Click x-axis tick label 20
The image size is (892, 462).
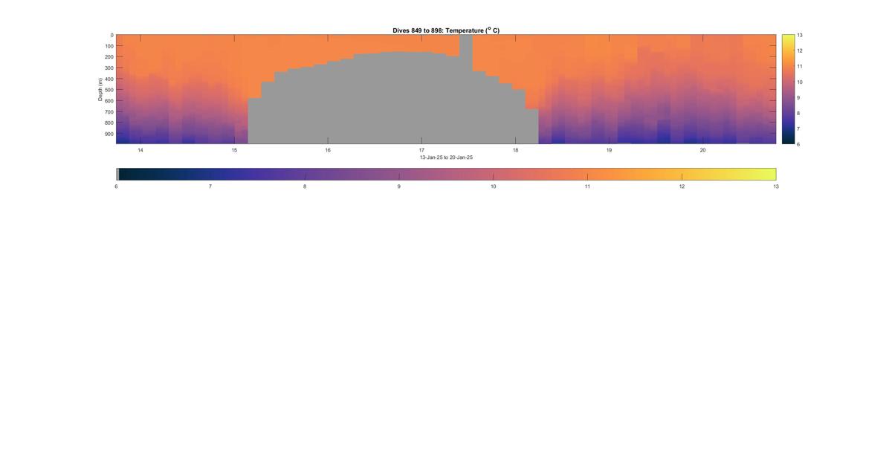702,150
